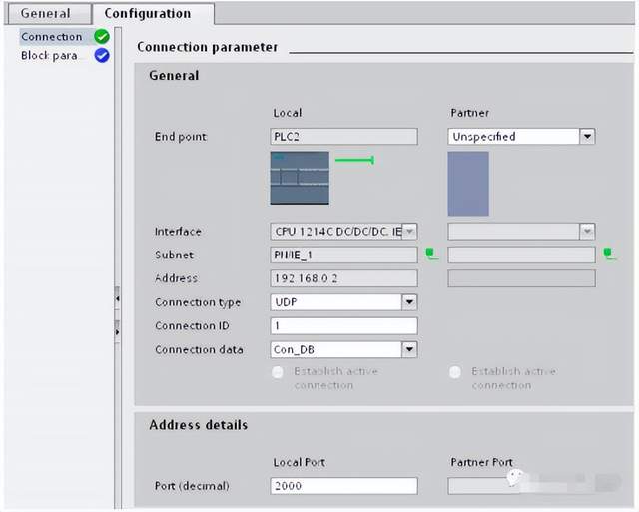
Task: Click the green subnet icon next to PN/IE_1
Action: coord(431,255)
